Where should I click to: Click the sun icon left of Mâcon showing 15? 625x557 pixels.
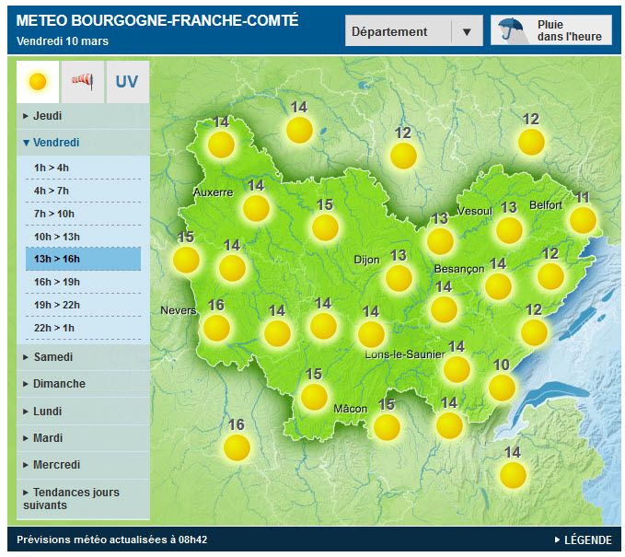pyautogui.click(x=315, y=396)
